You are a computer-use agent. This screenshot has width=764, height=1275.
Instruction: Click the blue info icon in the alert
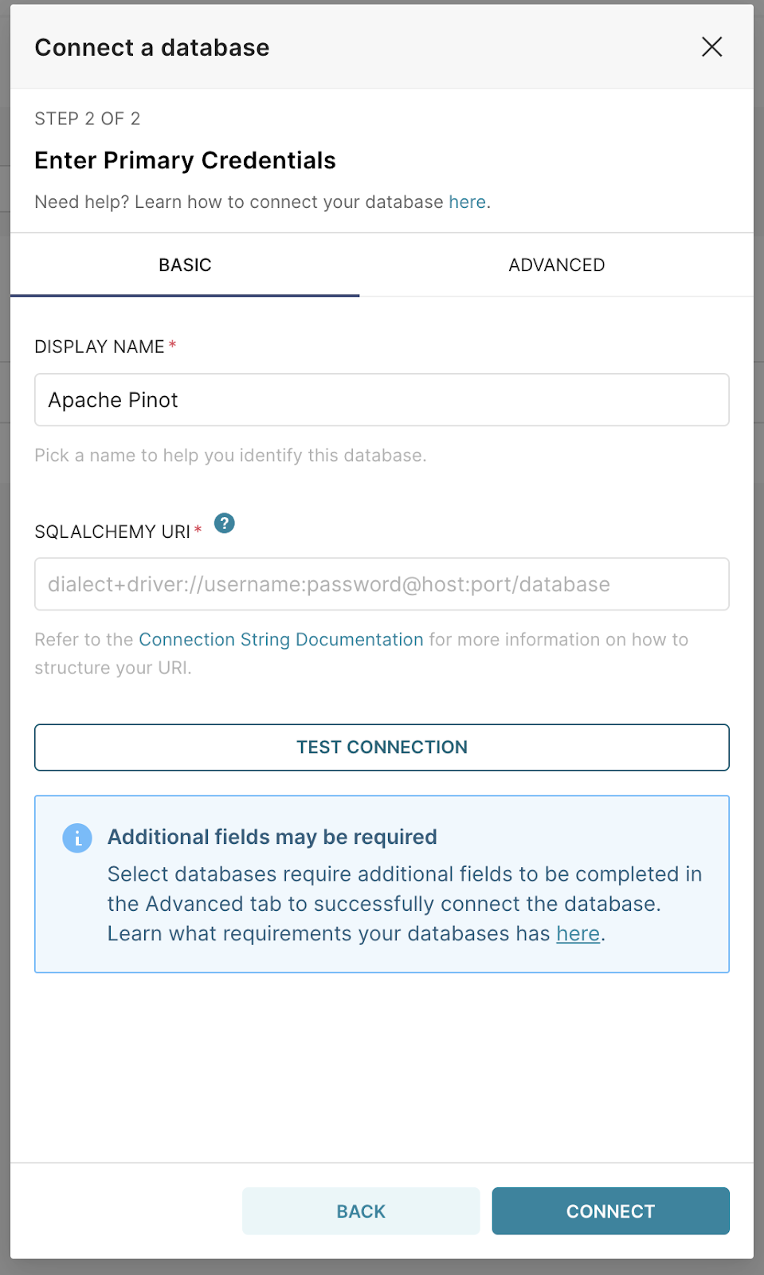click(77, 838)
